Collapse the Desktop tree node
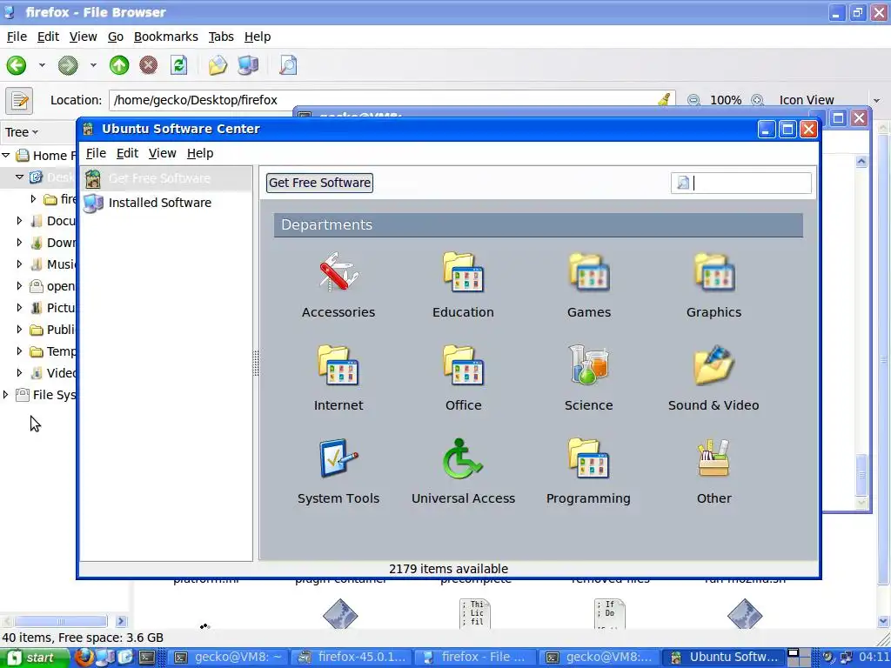Screen dimensions: 891x668 coord(19,177)
